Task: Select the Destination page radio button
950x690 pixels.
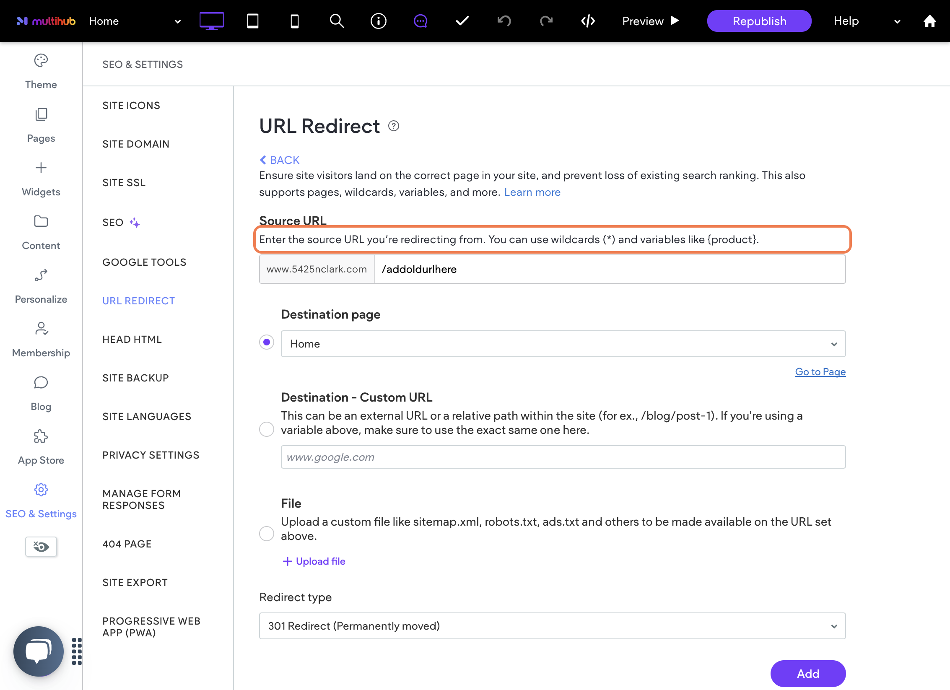Action: (x=267, y=342)
